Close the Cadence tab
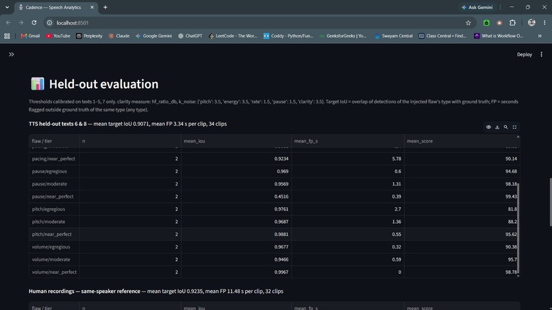 (92, 8)
